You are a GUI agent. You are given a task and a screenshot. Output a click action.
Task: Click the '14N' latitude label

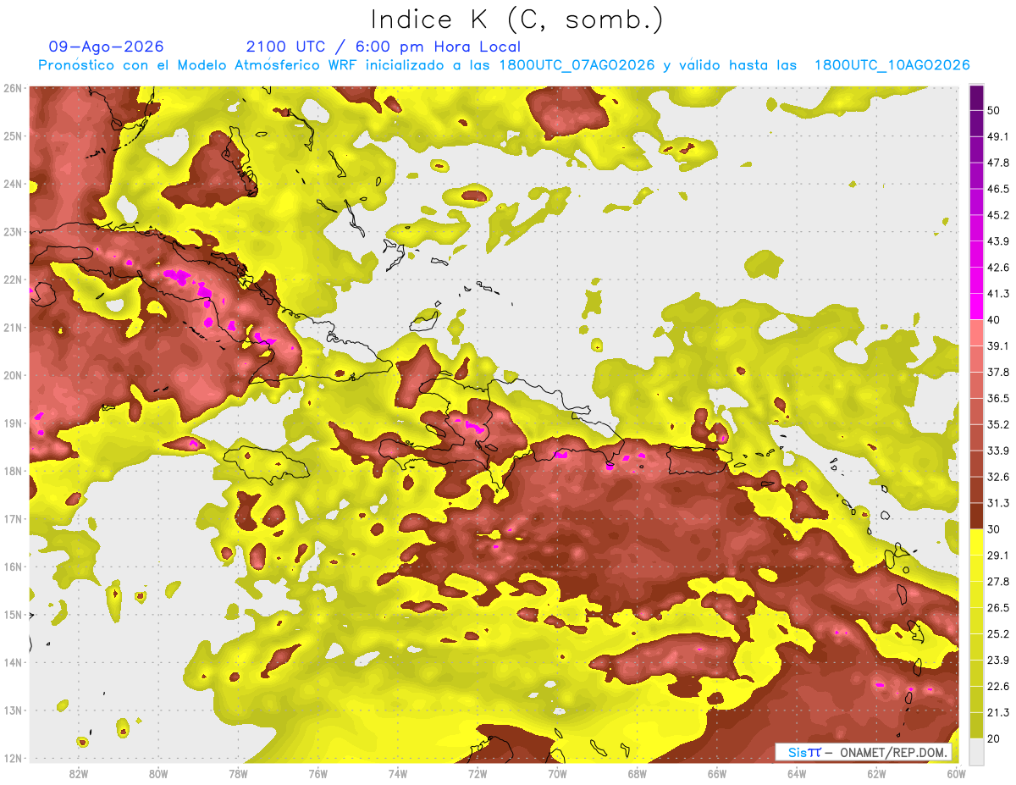tap(13, 662)
